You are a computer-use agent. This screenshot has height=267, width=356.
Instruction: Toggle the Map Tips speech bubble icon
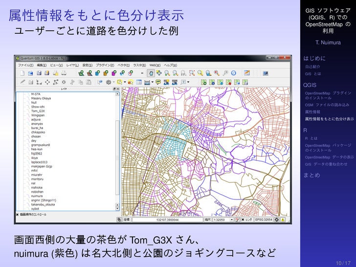158,82
